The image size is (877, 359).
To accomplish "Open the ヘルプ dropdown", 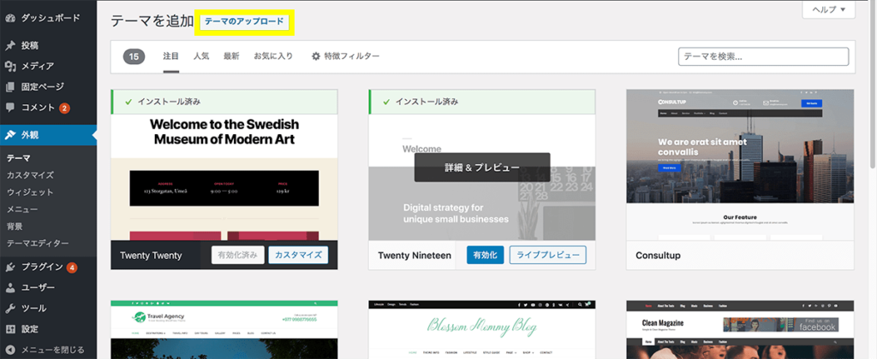I will pyautogui.click(x=828, y=9).
